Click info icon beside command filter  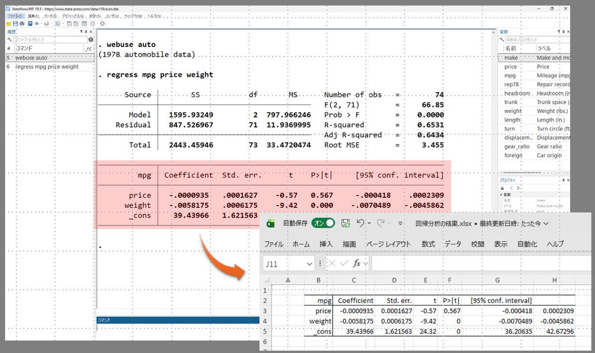[91, 40]
